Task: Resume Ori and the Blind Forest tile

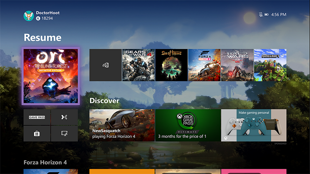Action: pyautogui.click(x=50, y=76)
